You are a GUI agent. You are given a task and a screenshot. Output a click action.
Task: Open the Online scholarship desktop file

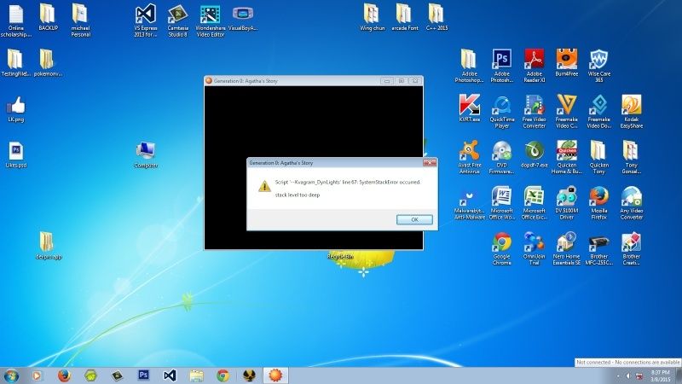coord(16,20)
